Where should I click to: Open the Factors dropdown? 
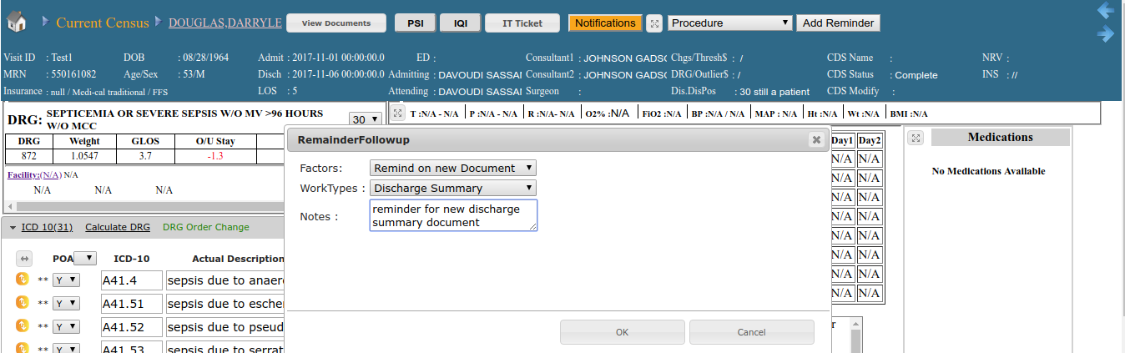point(454,169)
